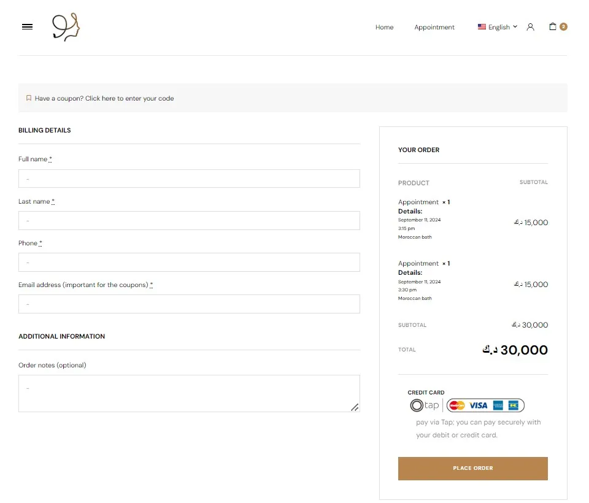Image resolution: width=589 pixels, height=503 pixels.
Task: Click the pay via Tap description
Action: (478, 429)
